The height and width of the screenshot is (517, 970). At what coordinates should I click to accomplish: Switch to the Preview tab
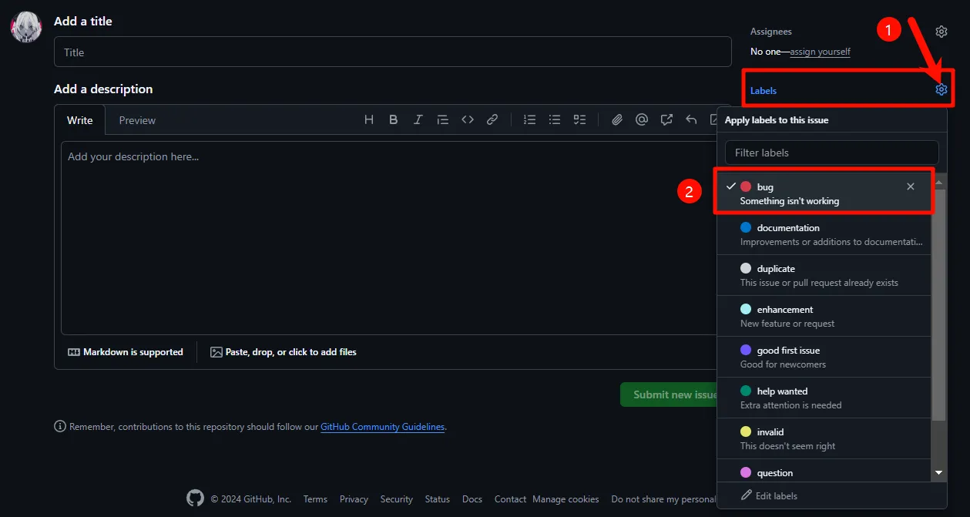click(x=137, y=120)
